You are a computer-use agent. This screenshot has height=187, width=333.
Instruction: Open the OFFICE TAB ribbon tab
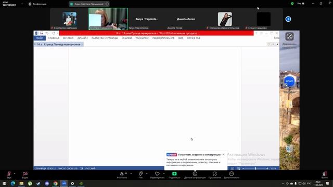(x=194, y=38)
